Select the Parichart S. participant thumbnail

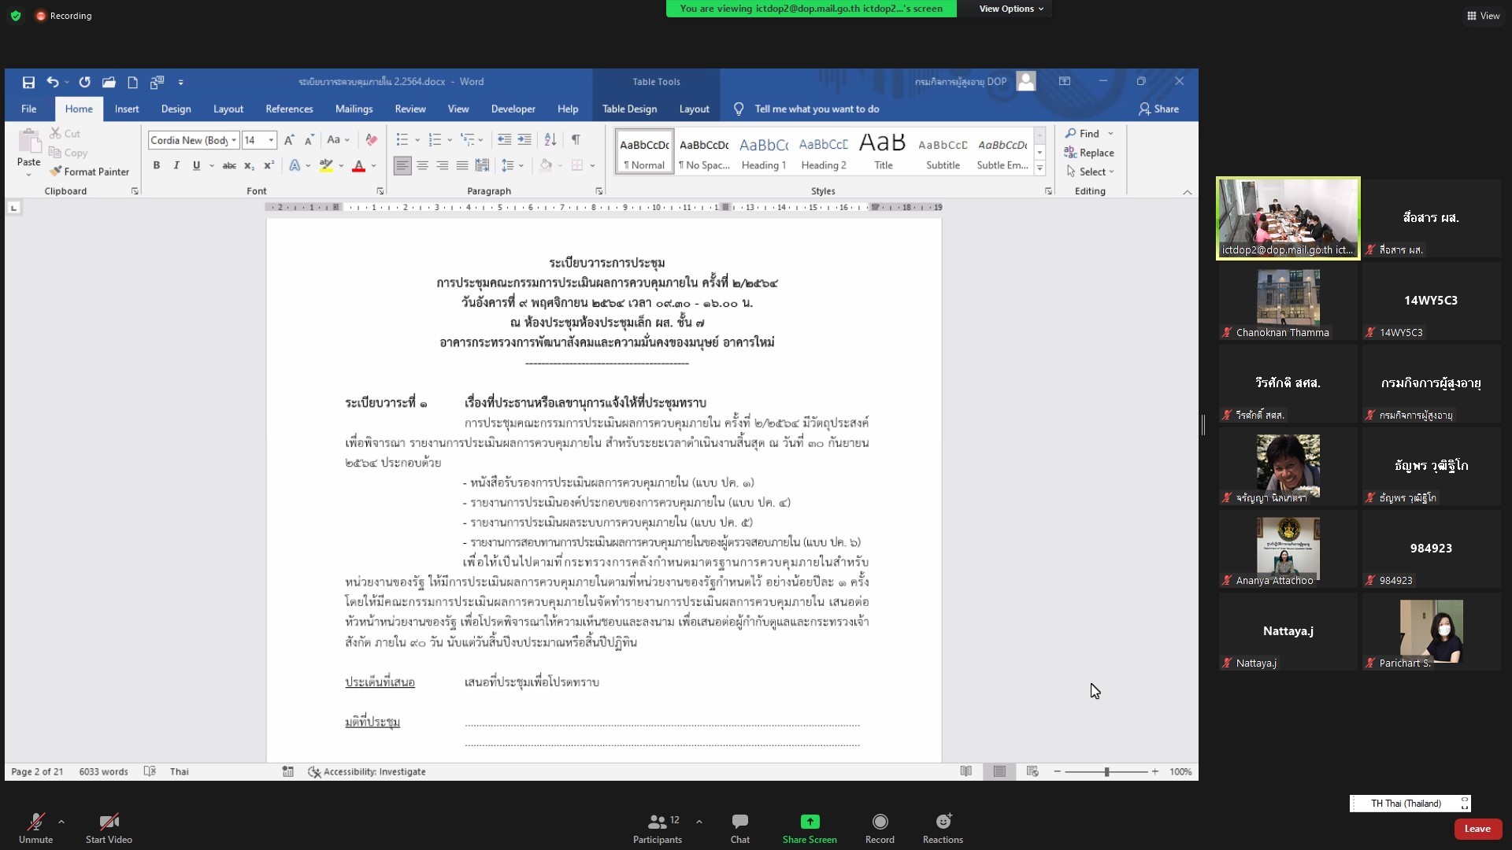coord(1431,631)
